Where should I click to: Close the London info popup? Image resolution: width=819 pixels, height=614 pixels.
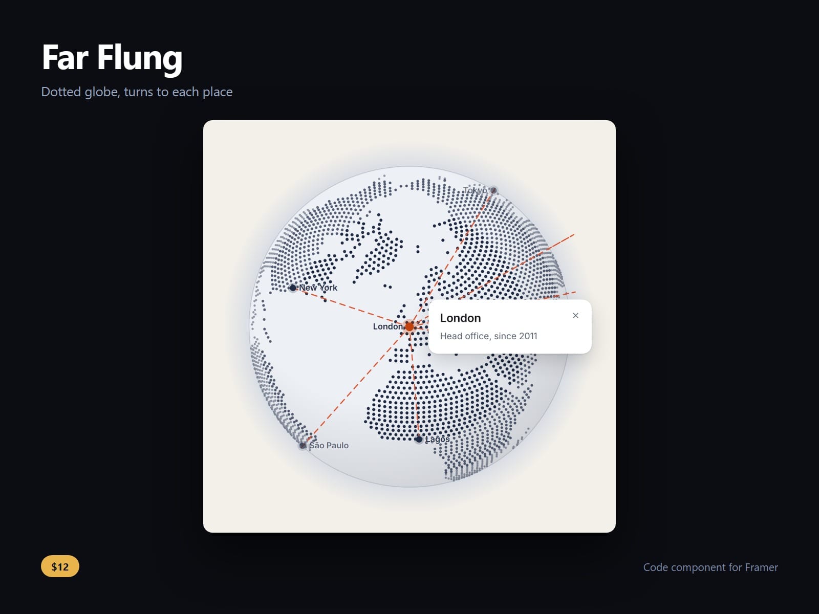coord(575,316)
